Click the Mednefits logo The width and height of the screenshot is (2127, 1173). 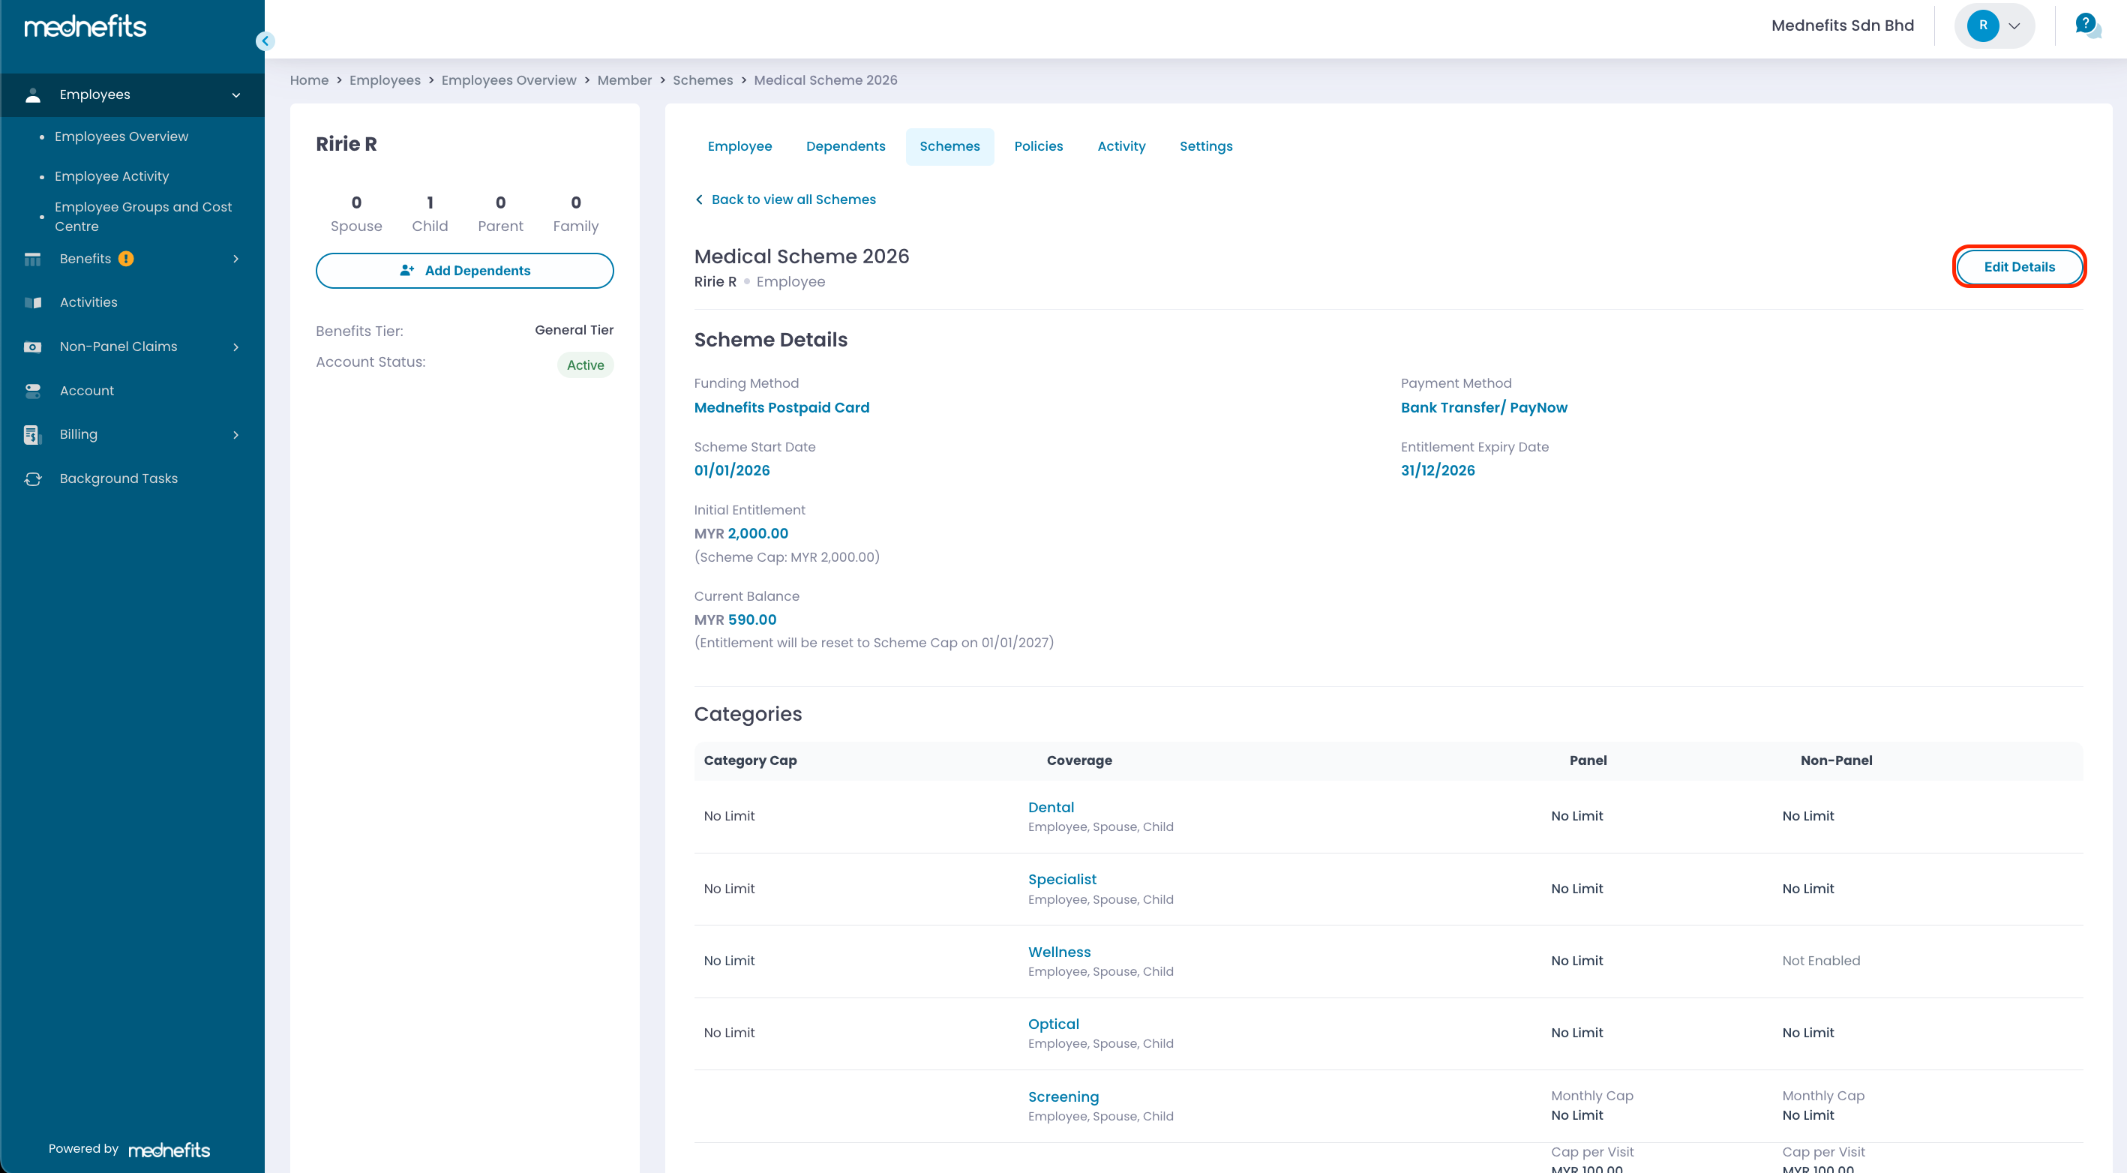point(85,26)
